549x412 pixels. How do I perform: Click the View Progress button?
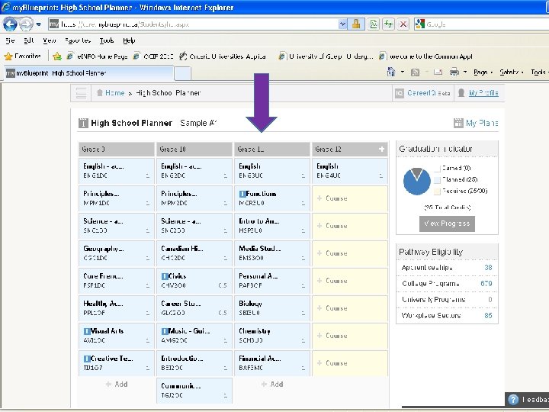(x=447, y=224)
